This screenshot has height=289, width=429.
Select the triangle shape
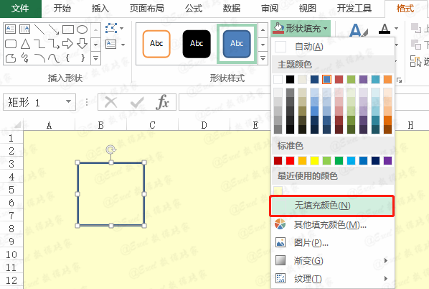(x=25, y=44)
